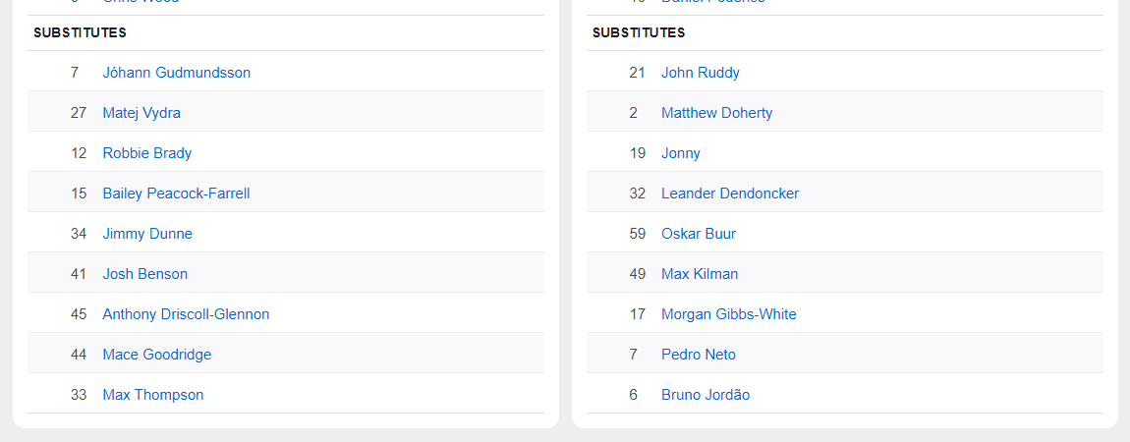Click the Matthew Doherty link
Image resolution: width=1130 pixels, height=442 pixels.
click(x=717, y=113)
